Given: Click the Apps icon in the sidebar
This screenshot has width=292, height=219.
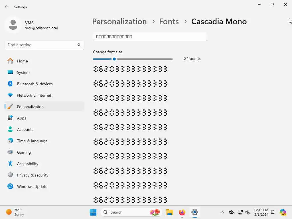Looking at the screenshot, I should 10,118.
